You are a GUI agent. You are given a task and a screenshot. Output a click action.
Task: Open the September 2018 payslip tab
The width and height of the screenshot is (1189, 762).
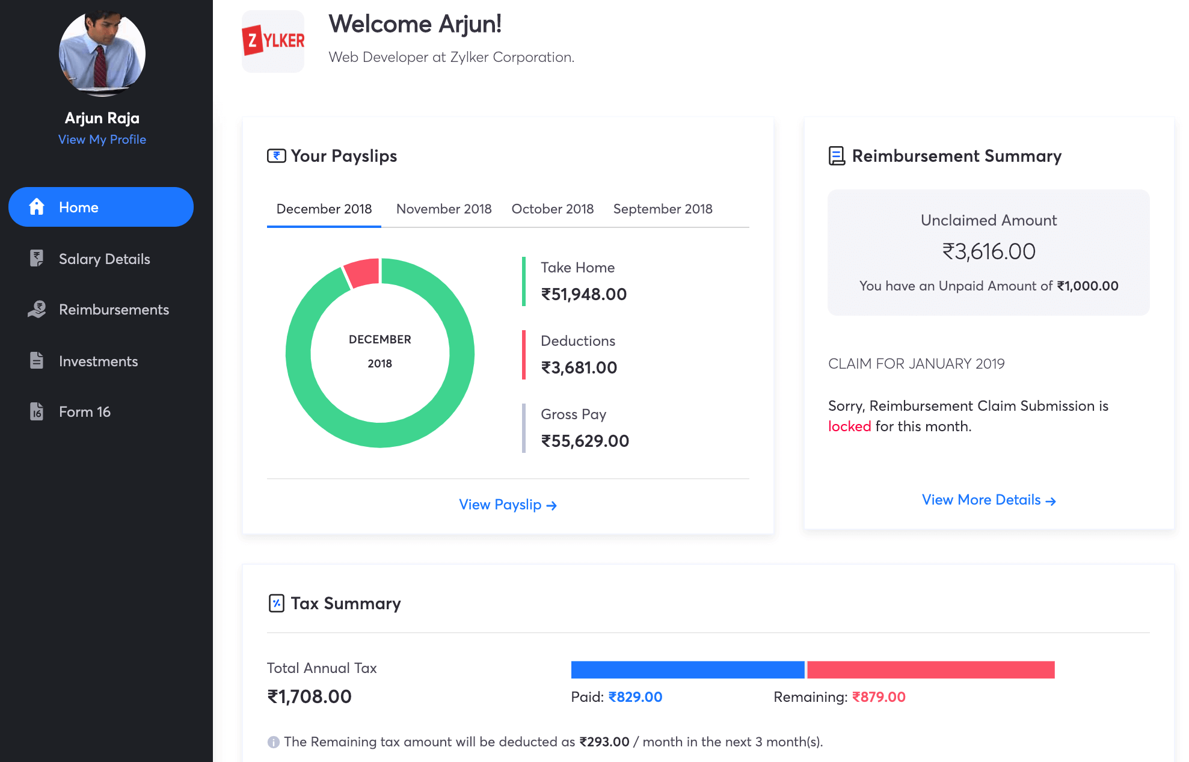[x=662, y=209]
